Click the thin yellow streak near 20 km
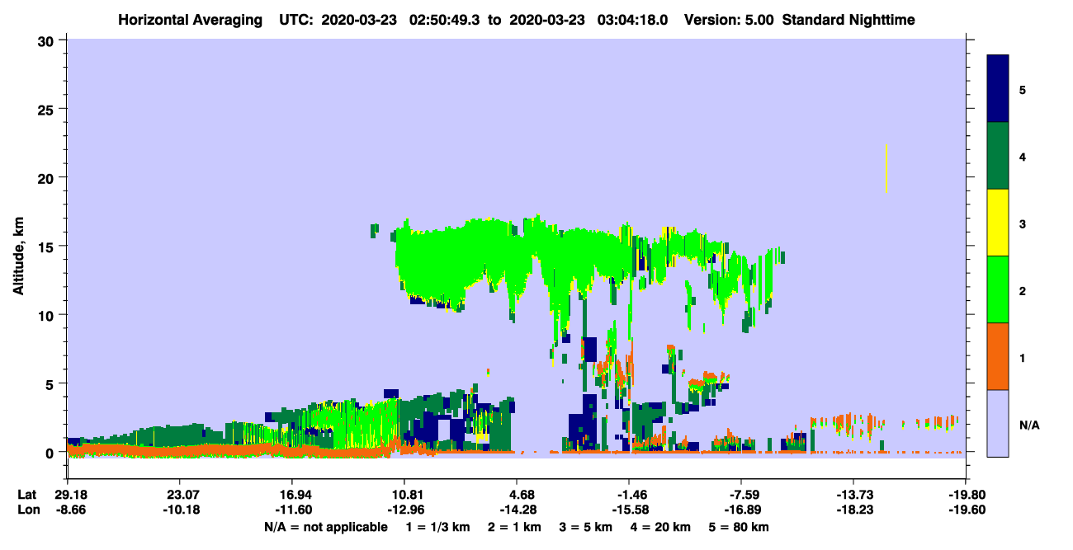Image resolution: width=1073 pixels, height=550 pixels. pyautogui.click(x=886, y=168)
